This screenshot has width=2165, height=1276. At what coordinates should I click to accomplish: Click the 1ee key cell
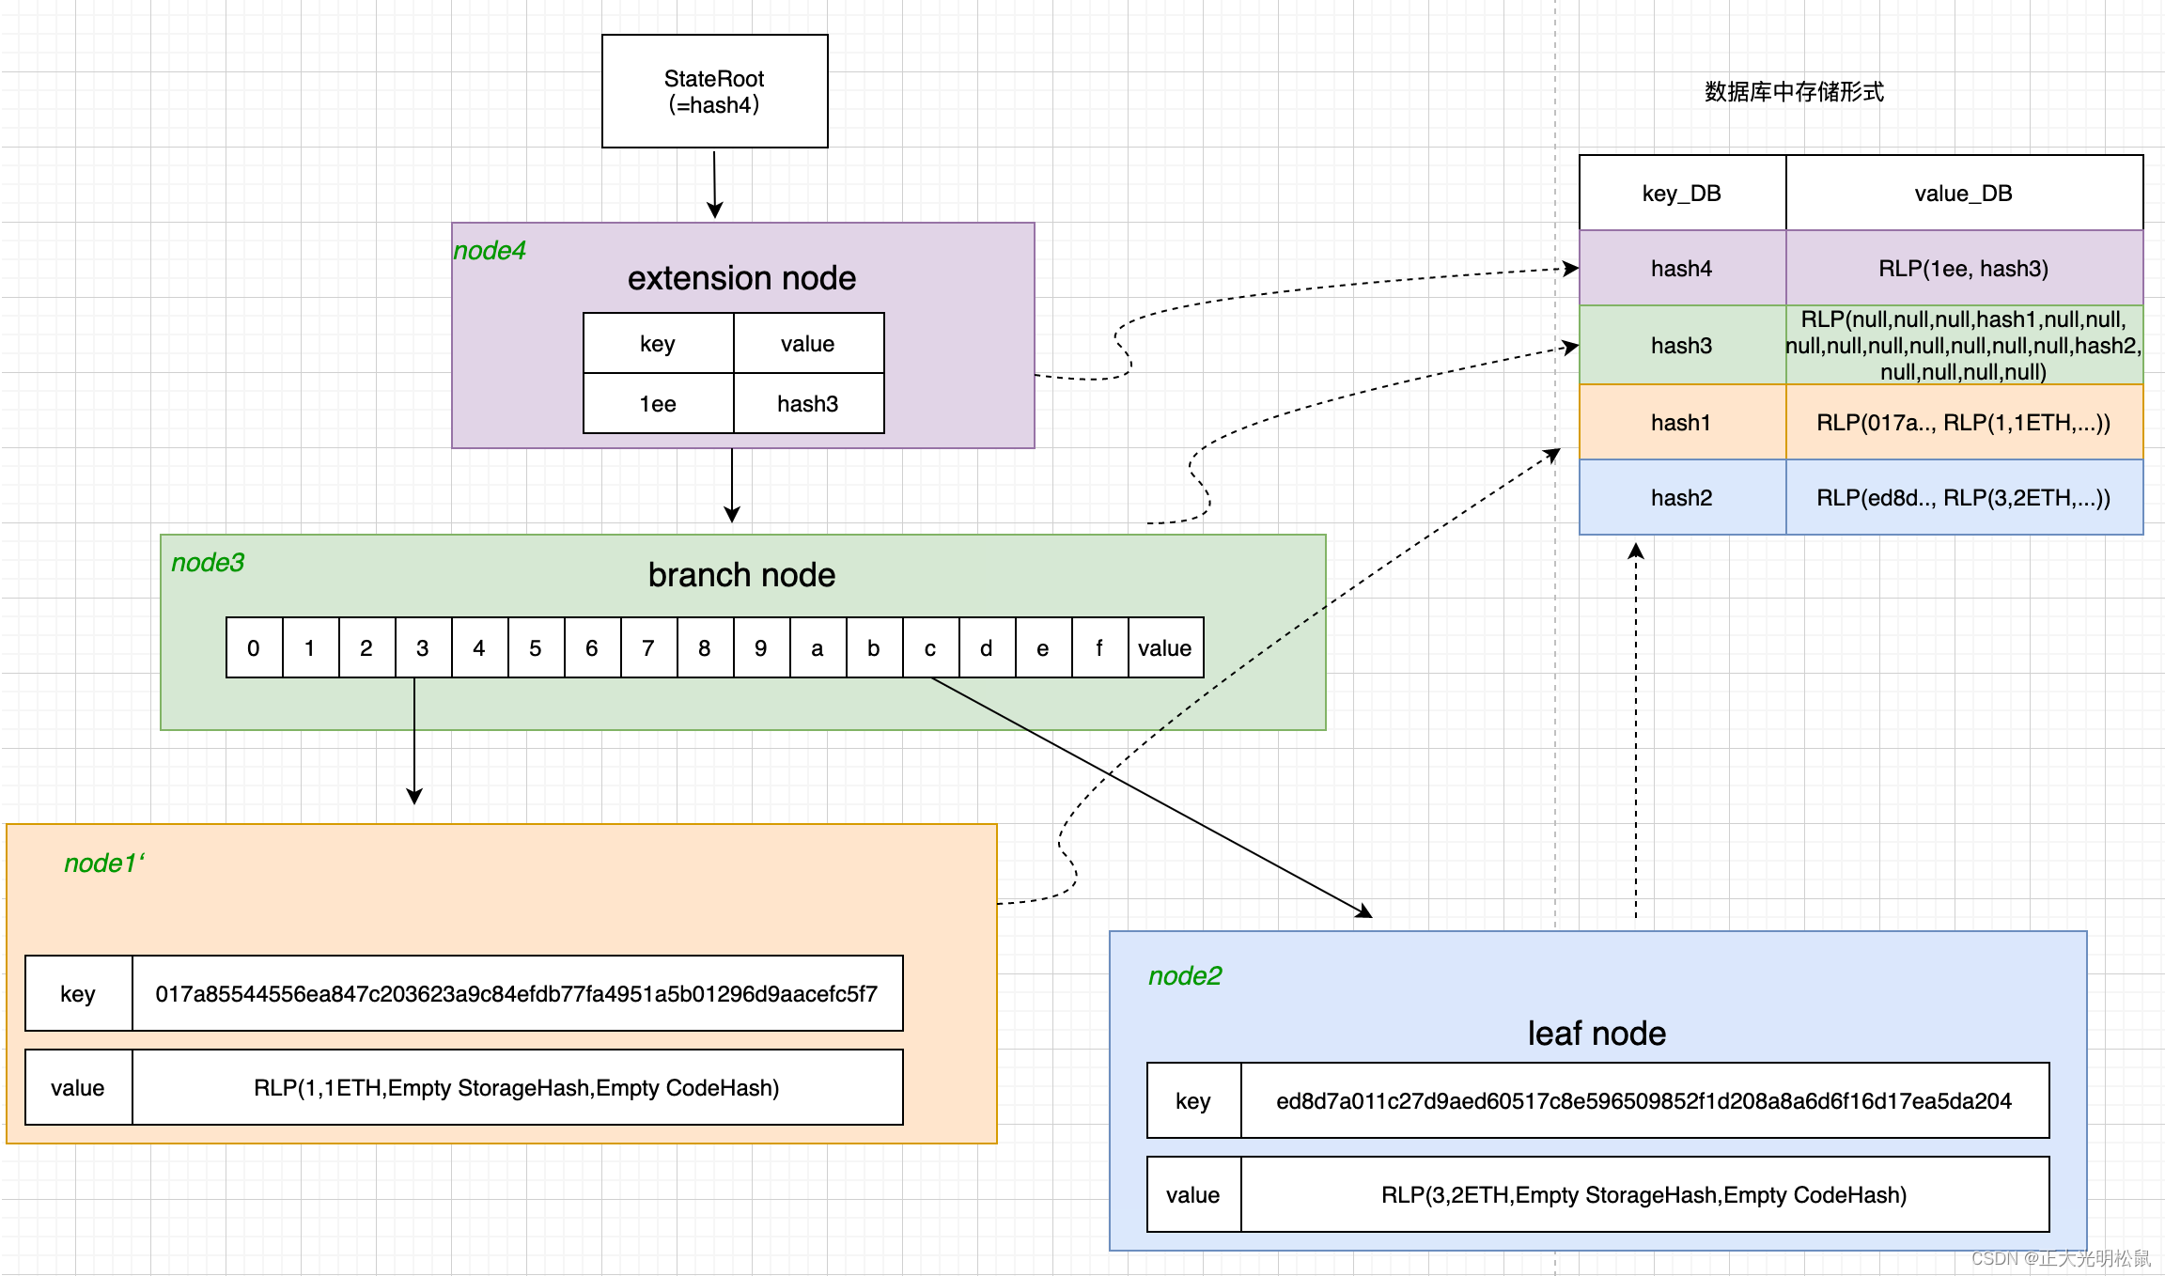658,404
